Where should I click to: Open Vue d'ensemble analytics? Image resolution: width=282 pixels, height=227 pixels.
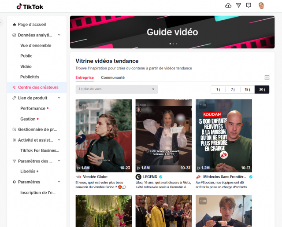37,46
